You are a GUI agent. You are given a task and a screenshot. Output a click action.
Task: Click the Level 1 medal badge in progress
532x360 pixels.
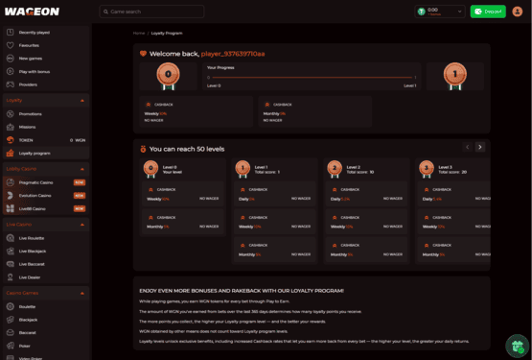pos(455,76)
